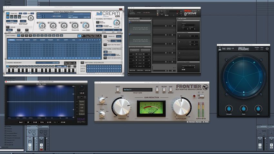
Task: Click the Rand pattern icon in Cream
Action: pos(87,36)
